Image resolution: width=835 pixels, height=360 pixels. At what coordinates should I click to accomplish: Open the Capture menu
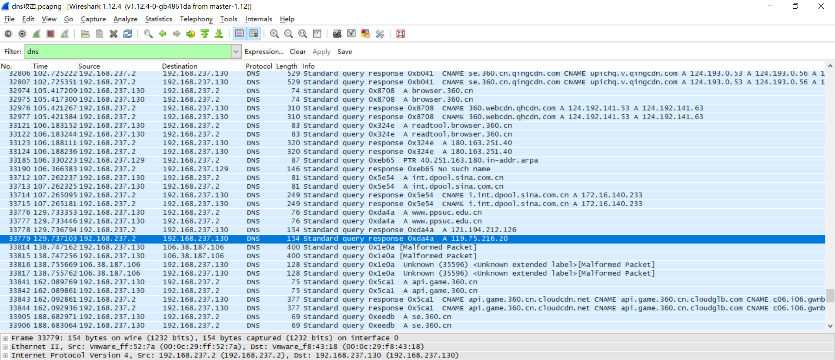[x=94, y=19]
